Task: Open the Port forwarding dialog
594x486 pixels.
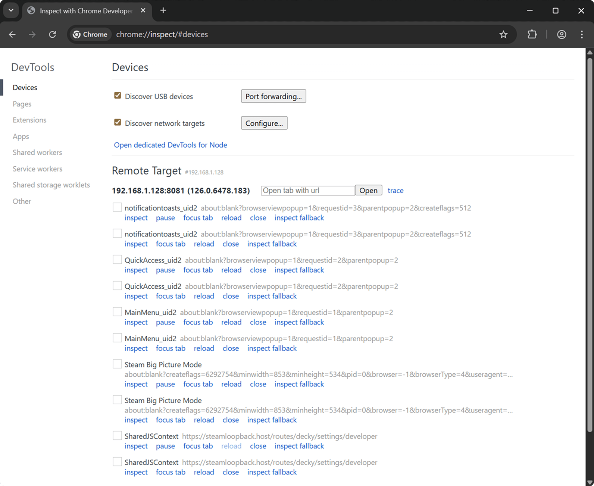Action: click(273, 96)
